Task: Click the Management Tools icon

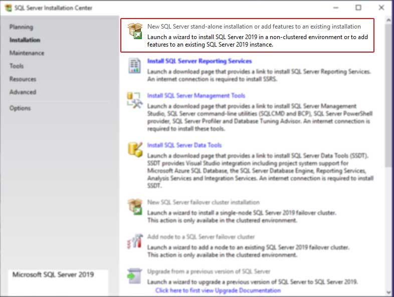Action: point(135,100)
